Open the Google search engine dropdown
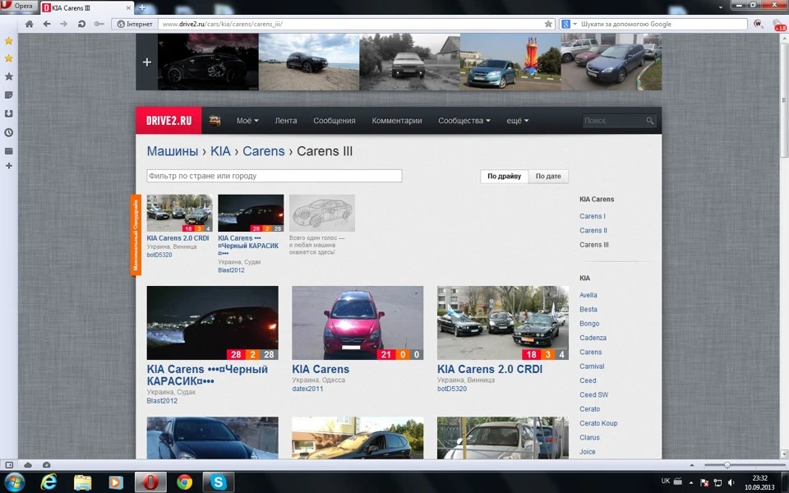The height and width of the screenshot is (493, 789). coord(569,24)
